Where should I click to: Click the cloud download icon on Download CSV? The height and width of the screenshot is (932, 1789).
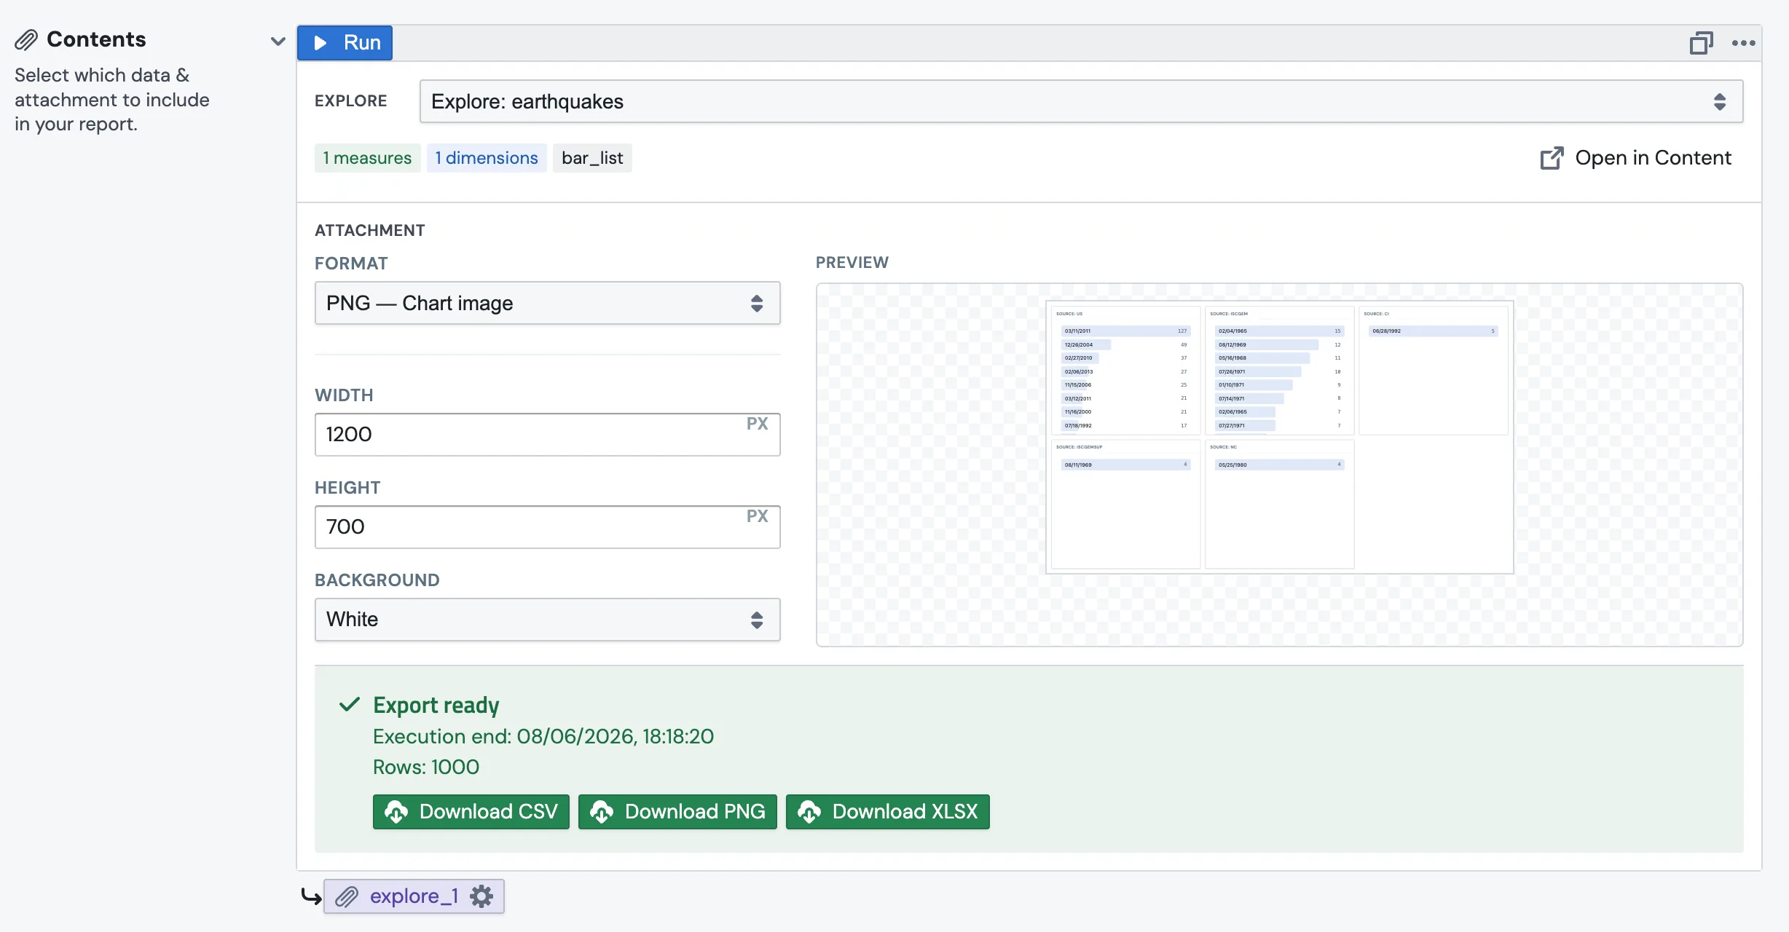396,812
